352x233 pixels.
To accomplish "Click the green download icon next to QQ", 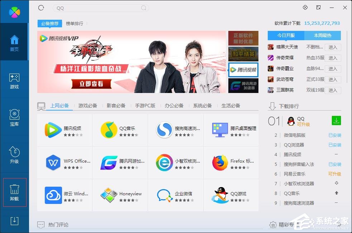I will 336,121.
